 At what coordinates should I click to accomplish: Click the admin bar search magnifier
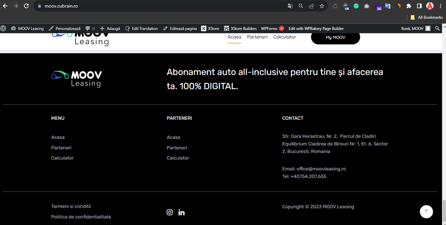coord(438,29)
